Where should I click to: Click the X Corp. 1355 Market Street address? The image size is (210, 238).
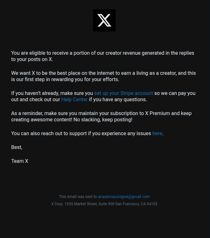[104, 204]
